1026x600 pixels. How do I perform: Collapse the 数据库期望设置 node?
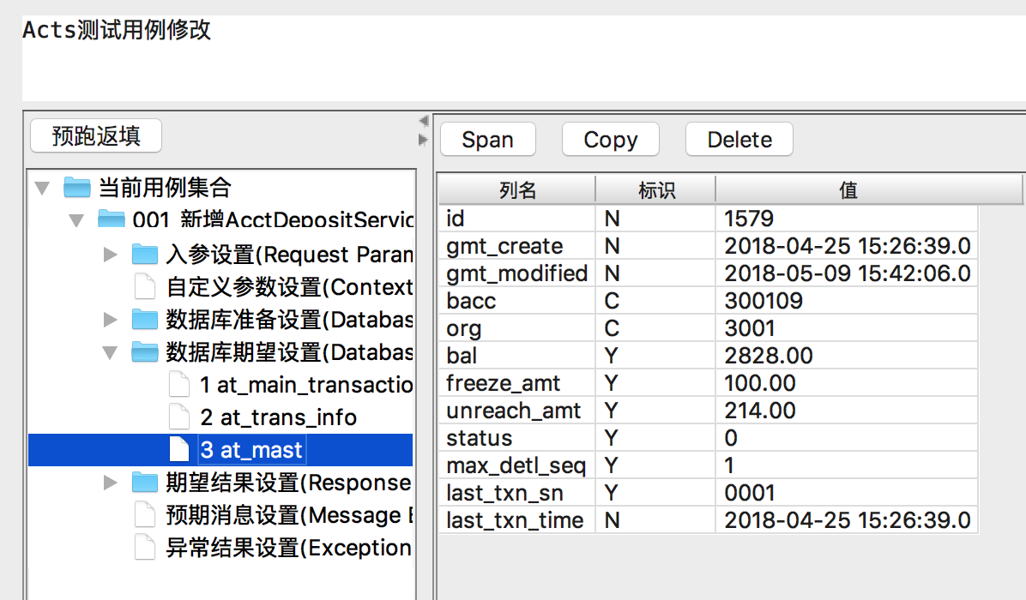click(110, 352)
